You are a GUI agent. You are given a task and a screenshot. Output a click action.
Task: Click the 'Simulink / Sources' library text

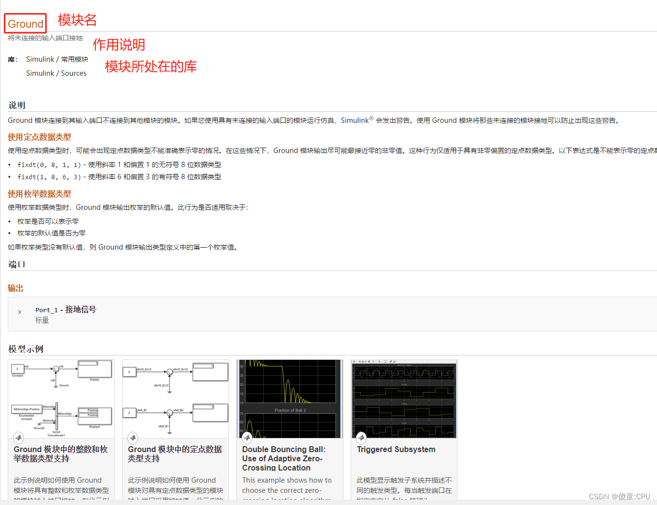[56, 73]
